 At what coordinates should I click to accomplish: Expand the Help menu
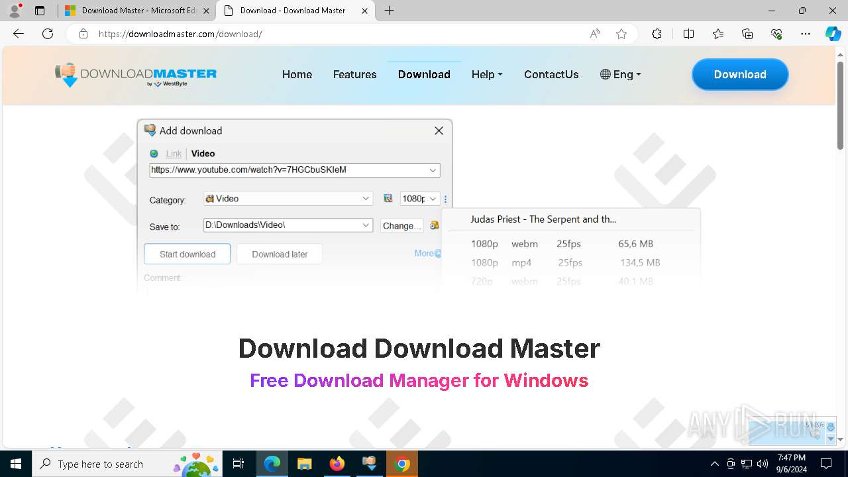click(487, 74)
